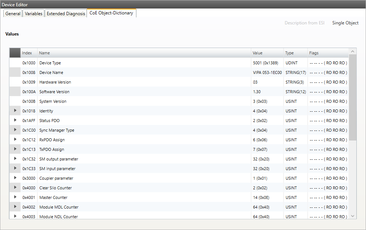Screen dimensions: 366x230
Task: Click the scrollbar up arrow
Action: (352, 51)
